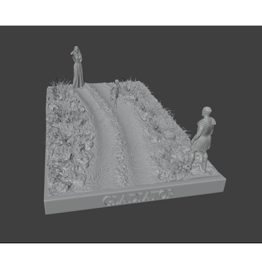Select the running boy figure on the path
Image resolution: width=262 pixels, height=269 pixels.
[115, 93]
